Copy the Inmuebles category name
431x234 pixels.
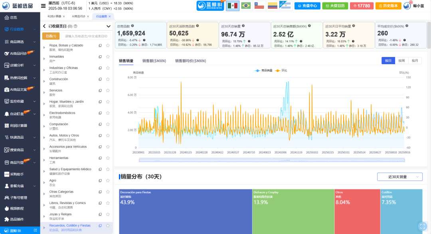100,57
